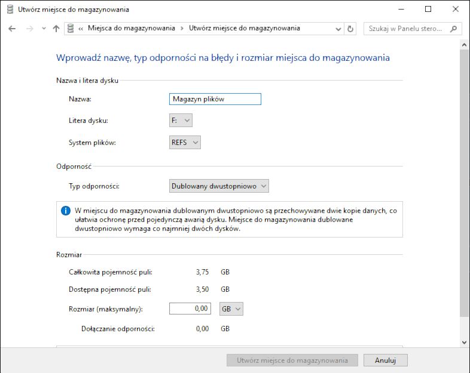The image size is (470, 373).
Task: Open the 'System plików' REFS dropdown
Action: click(185, 143)
